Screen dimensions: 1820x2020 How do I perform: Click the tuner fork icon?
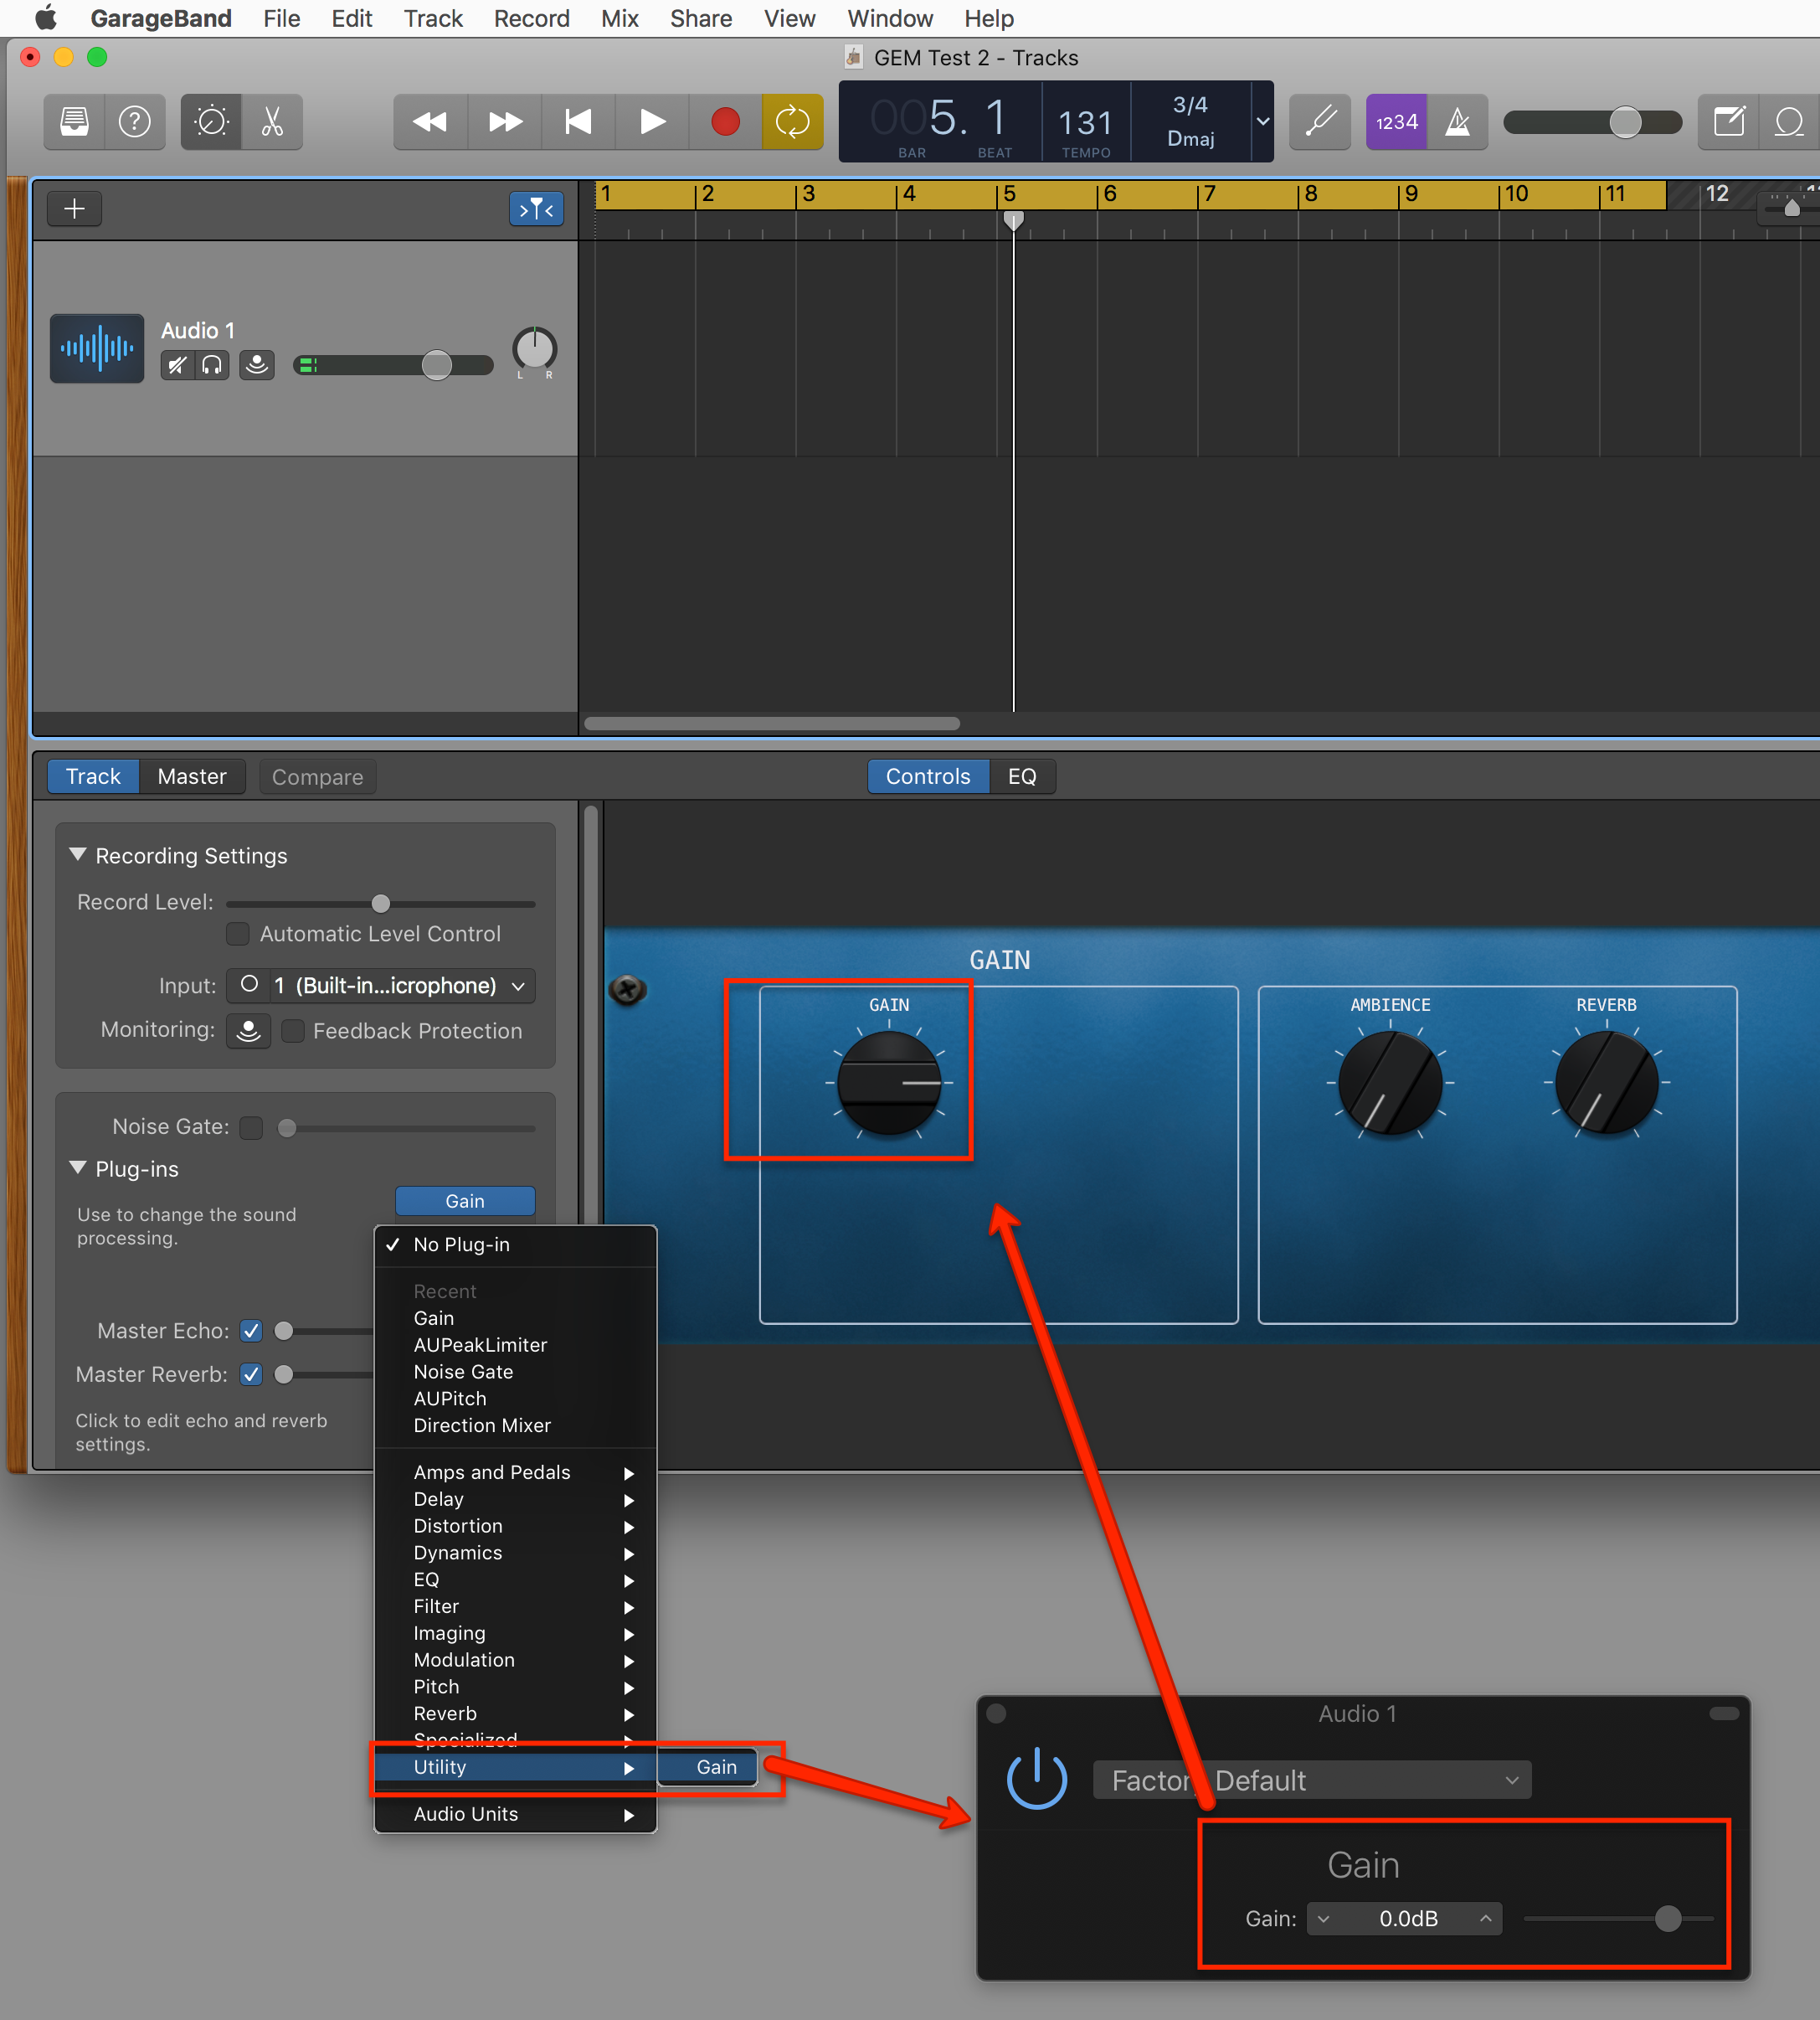click(1320, 122)
